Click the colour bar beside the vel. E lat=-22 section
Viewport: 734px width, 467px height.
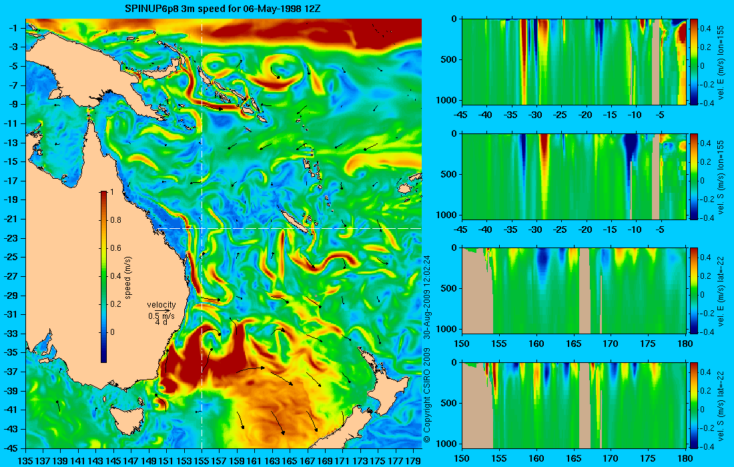pos(694,291)
